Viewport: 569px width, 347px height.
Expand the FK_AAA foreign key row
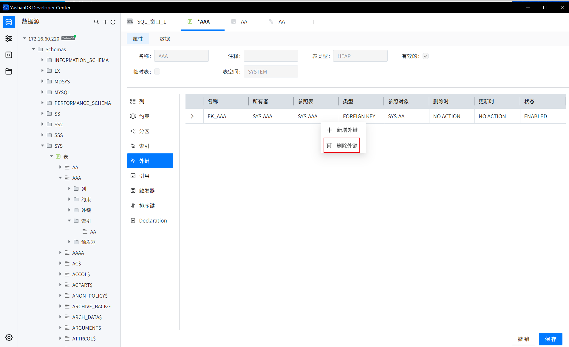click(192, 116)
